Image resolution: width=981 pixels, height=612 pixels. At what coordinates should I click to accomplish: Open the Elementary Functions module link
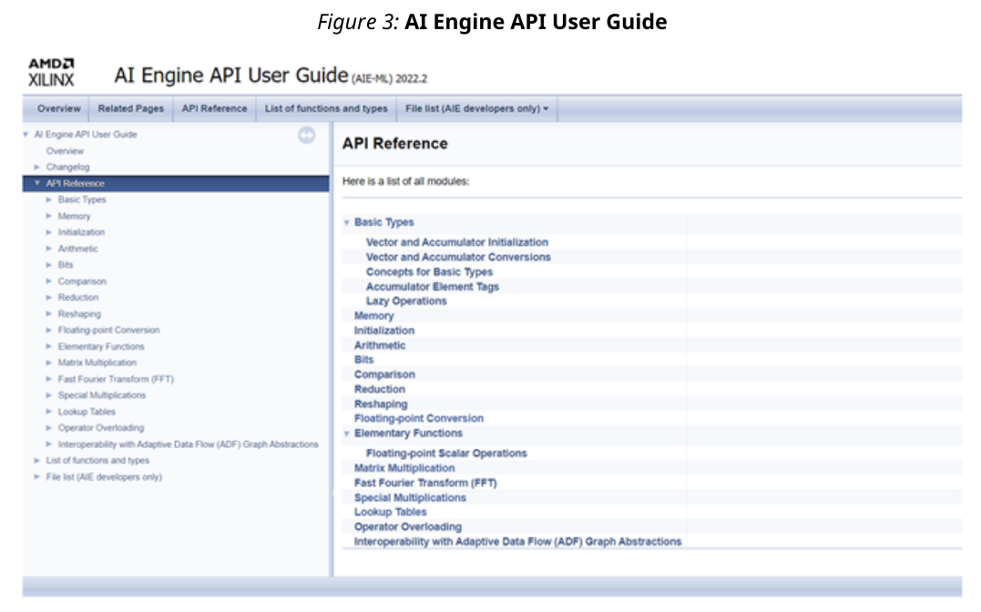pos(408,433)
